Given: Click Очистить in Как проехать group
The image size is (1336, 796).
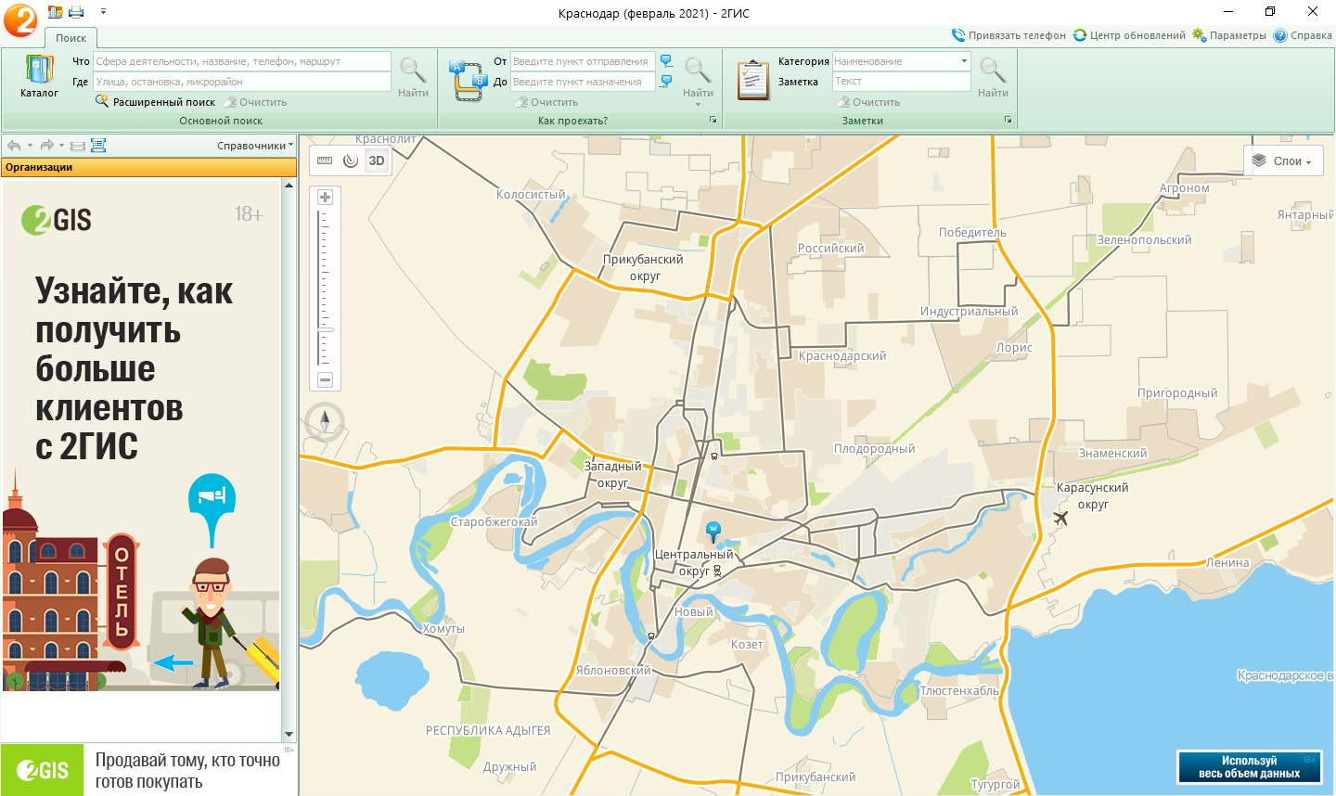Looking at the screenshot, I should tap(546, 102).
